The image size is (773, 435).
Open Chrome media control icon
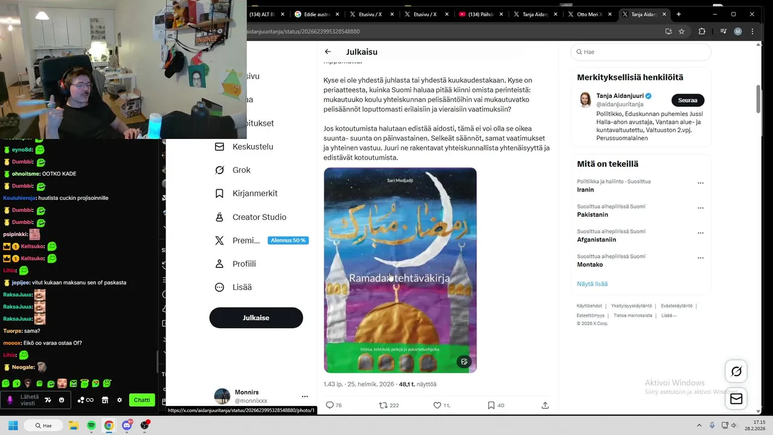(723, 31)
